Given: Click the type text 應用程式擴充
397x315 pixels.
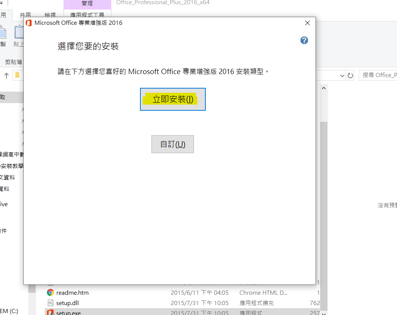Looking at the screenshot, I should (257, 303).
